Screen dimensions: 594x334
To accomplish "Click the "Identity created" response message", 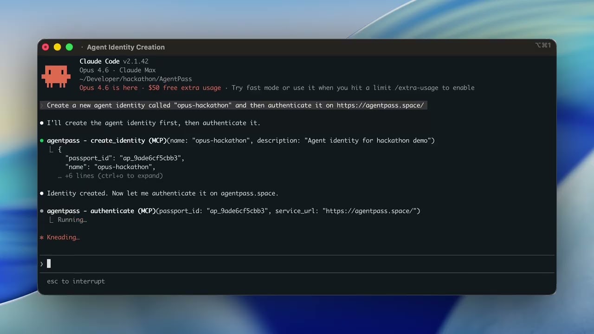I will 162,193.
